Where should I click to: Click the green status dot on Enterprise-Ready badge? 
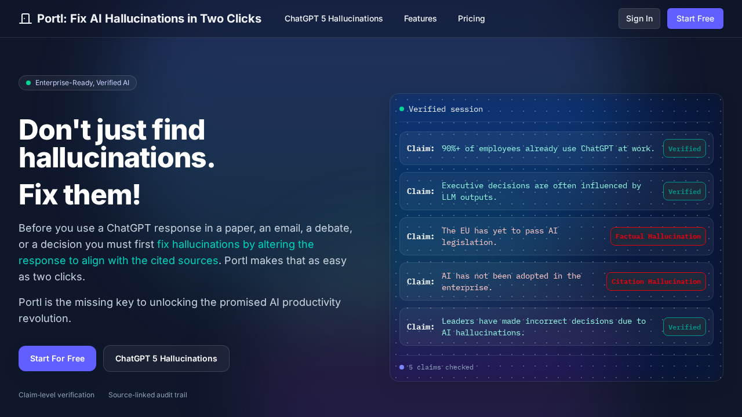pyautogui.click(x=28, y=83)
